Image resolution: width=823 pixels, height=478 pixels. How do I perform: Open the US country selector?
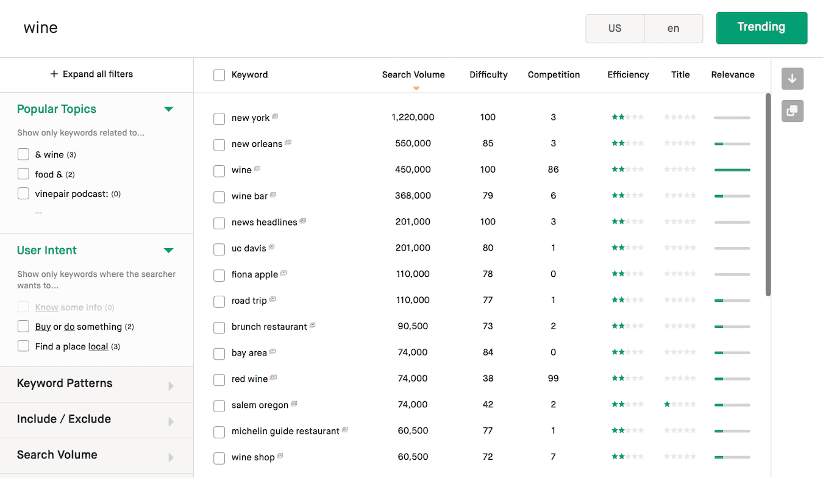point(615,29)
